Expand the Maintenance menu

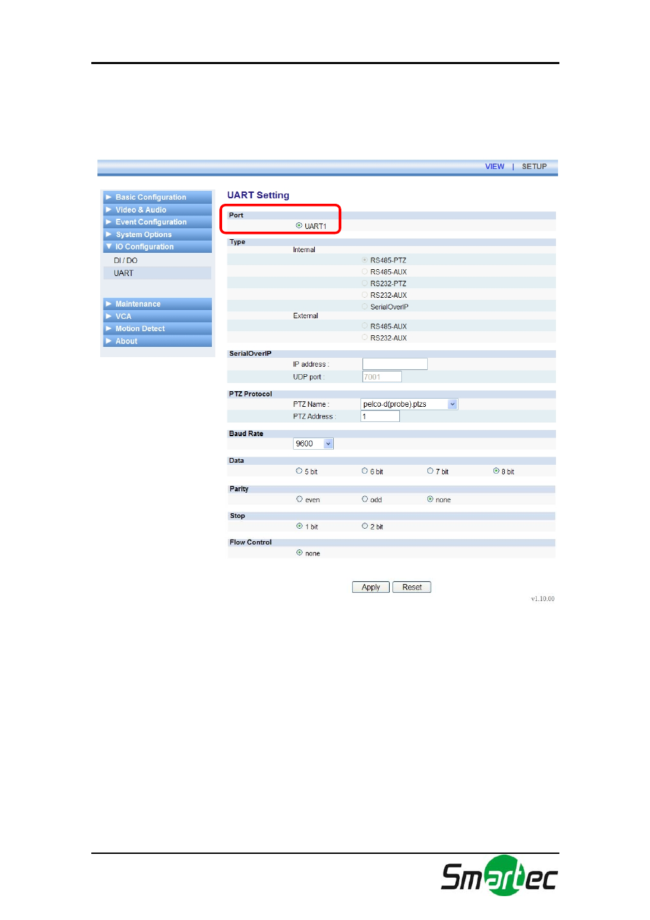[157, 304]
